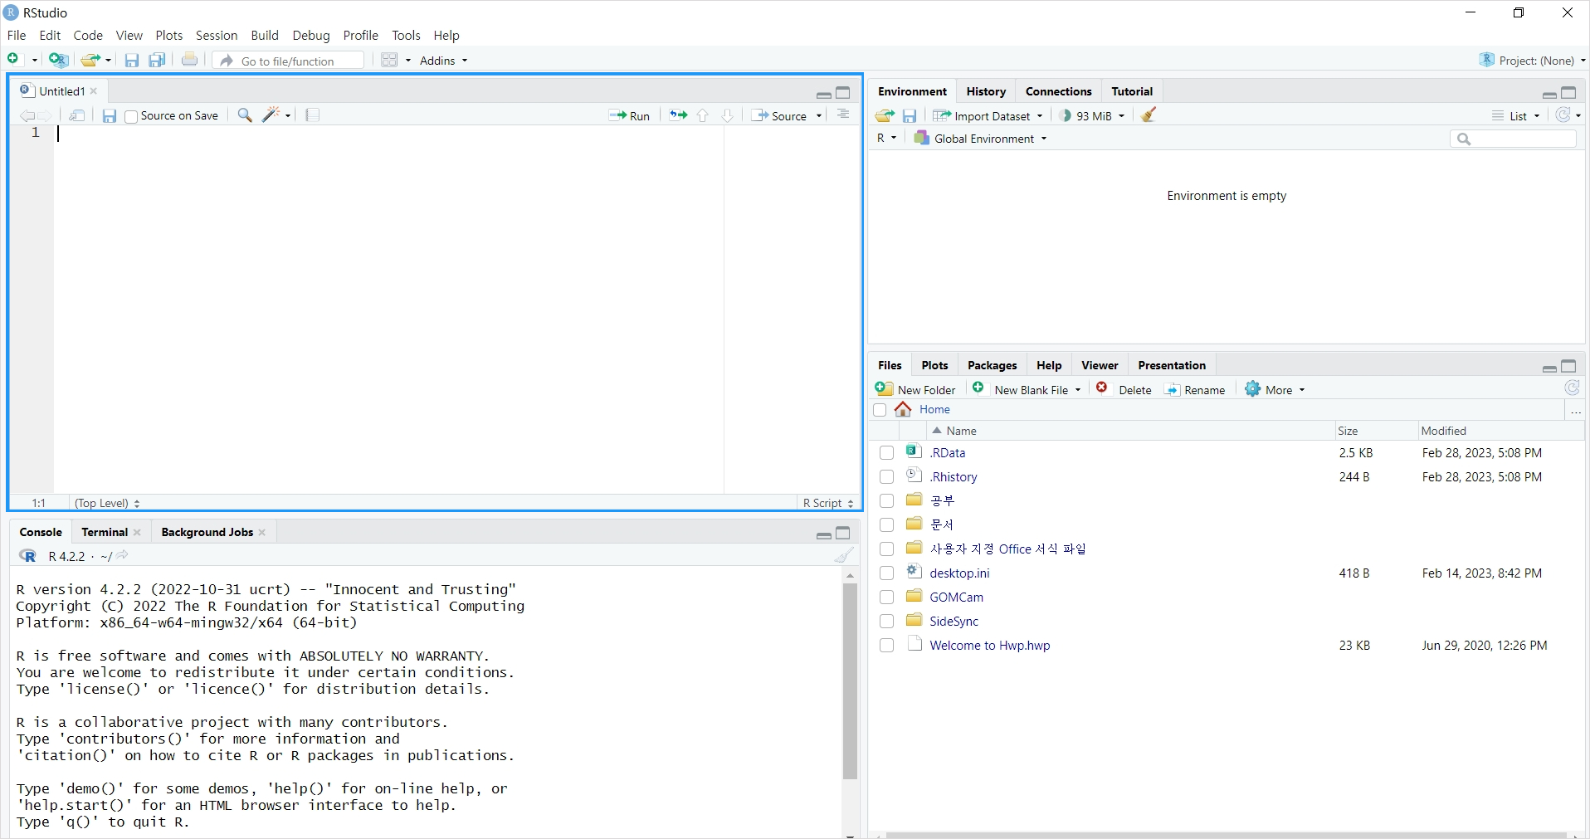
Task: Close the Untitled1 editor tab
Action: click(94, 91)
